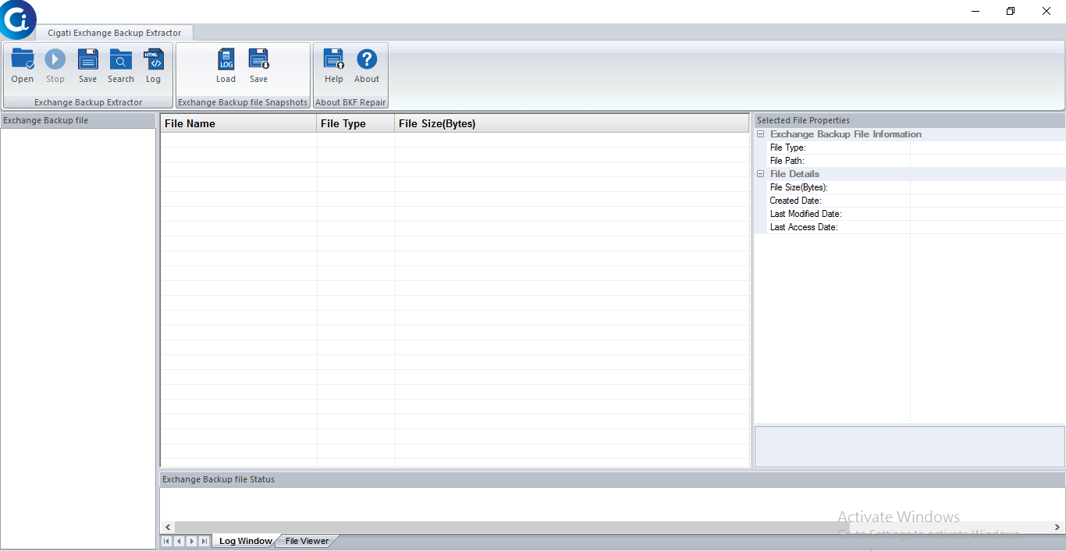Viewport: 1066px width, 551px height.
Task: Select the Cigati Exchange Backup Extractor tab
Action: coord(115,33)
